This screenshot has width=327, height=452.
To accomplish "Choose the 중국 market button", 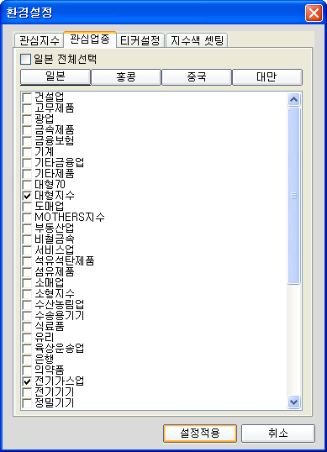I will tap(197, 77).
